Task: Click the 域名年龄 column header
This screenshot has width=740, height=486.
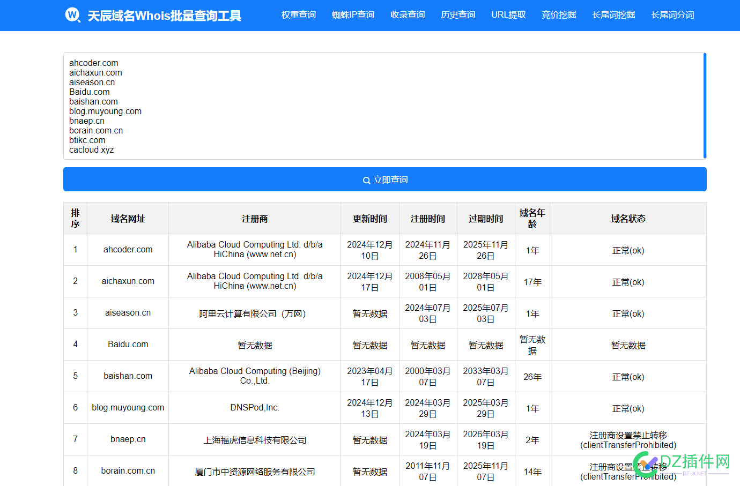Action: point(532,219)
